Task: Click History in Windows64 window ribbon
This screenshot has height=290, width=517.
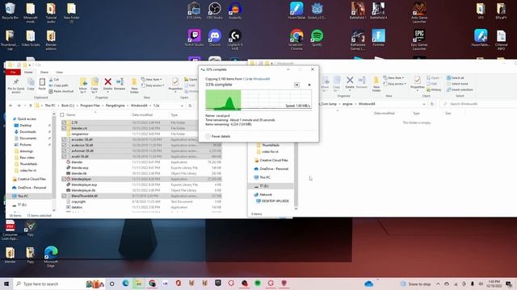Action: pyautogui.click(x=434, y=89)
